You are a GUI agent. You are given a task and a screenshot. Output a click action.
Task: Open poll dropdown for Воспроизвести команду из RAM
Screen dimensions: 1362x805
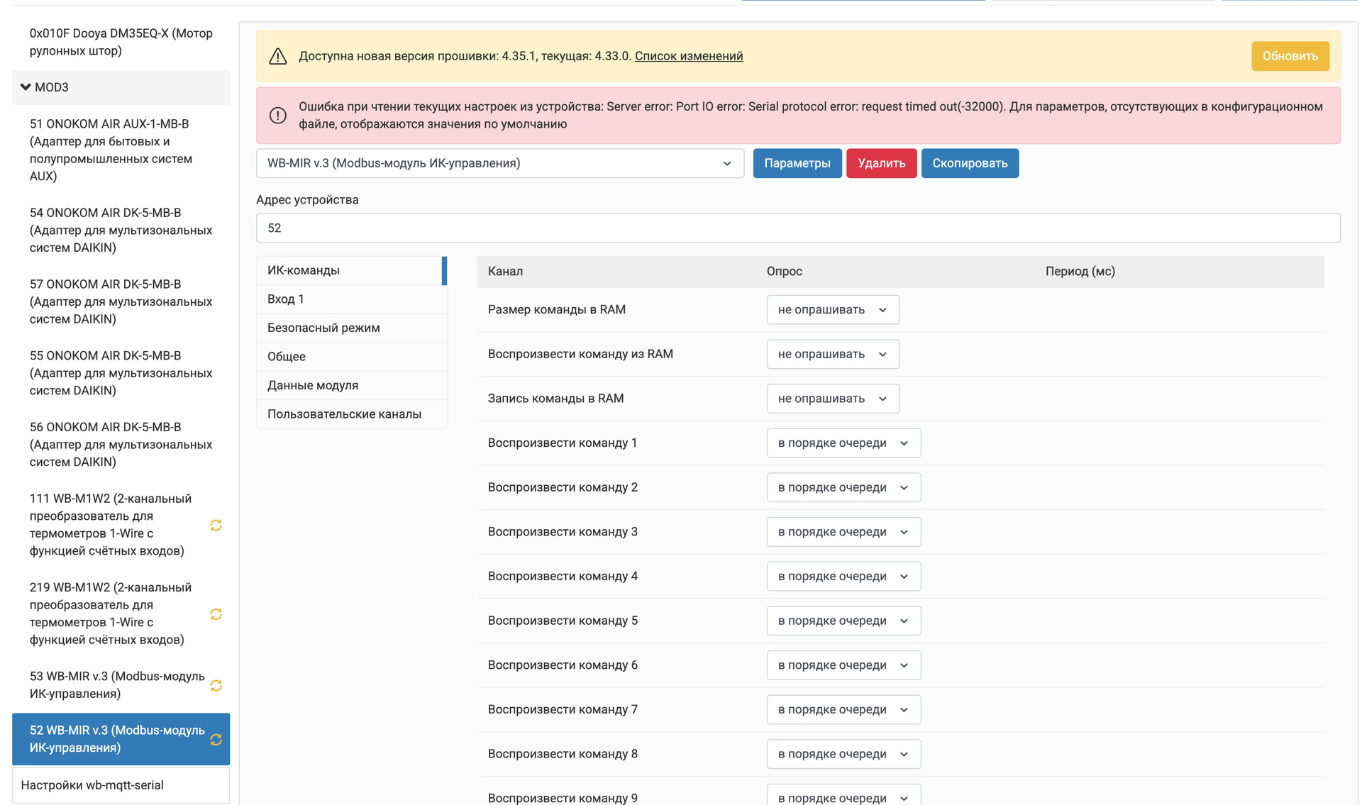[833, 354]
